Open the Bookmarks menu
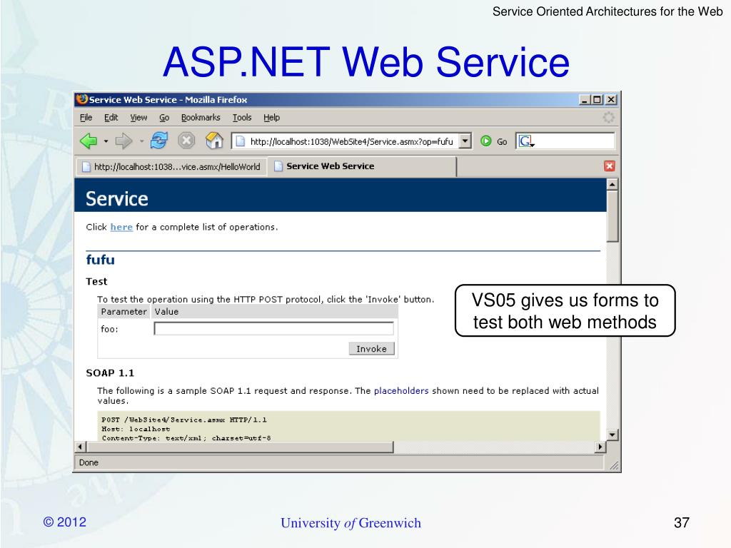 click(x=201, y=118)
